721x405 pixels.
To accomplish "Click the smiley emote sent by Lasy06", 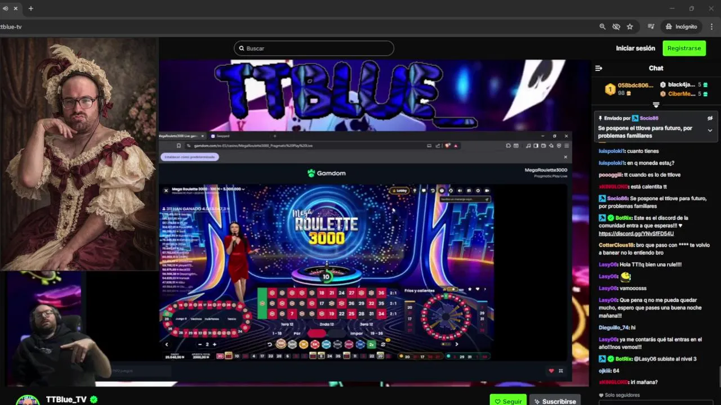I will (625, 276).
